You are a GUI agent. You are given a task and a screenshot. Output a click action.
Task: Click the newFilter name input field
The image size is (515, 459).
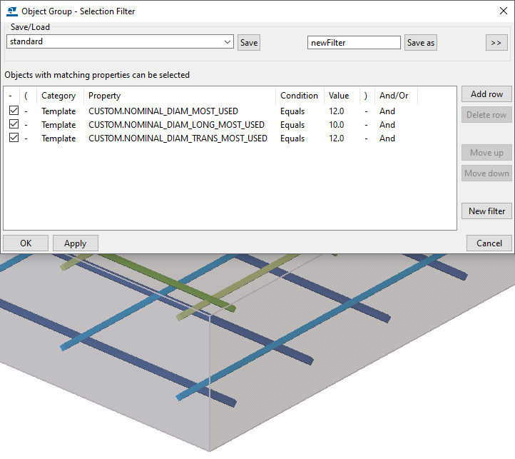point(353,43)
